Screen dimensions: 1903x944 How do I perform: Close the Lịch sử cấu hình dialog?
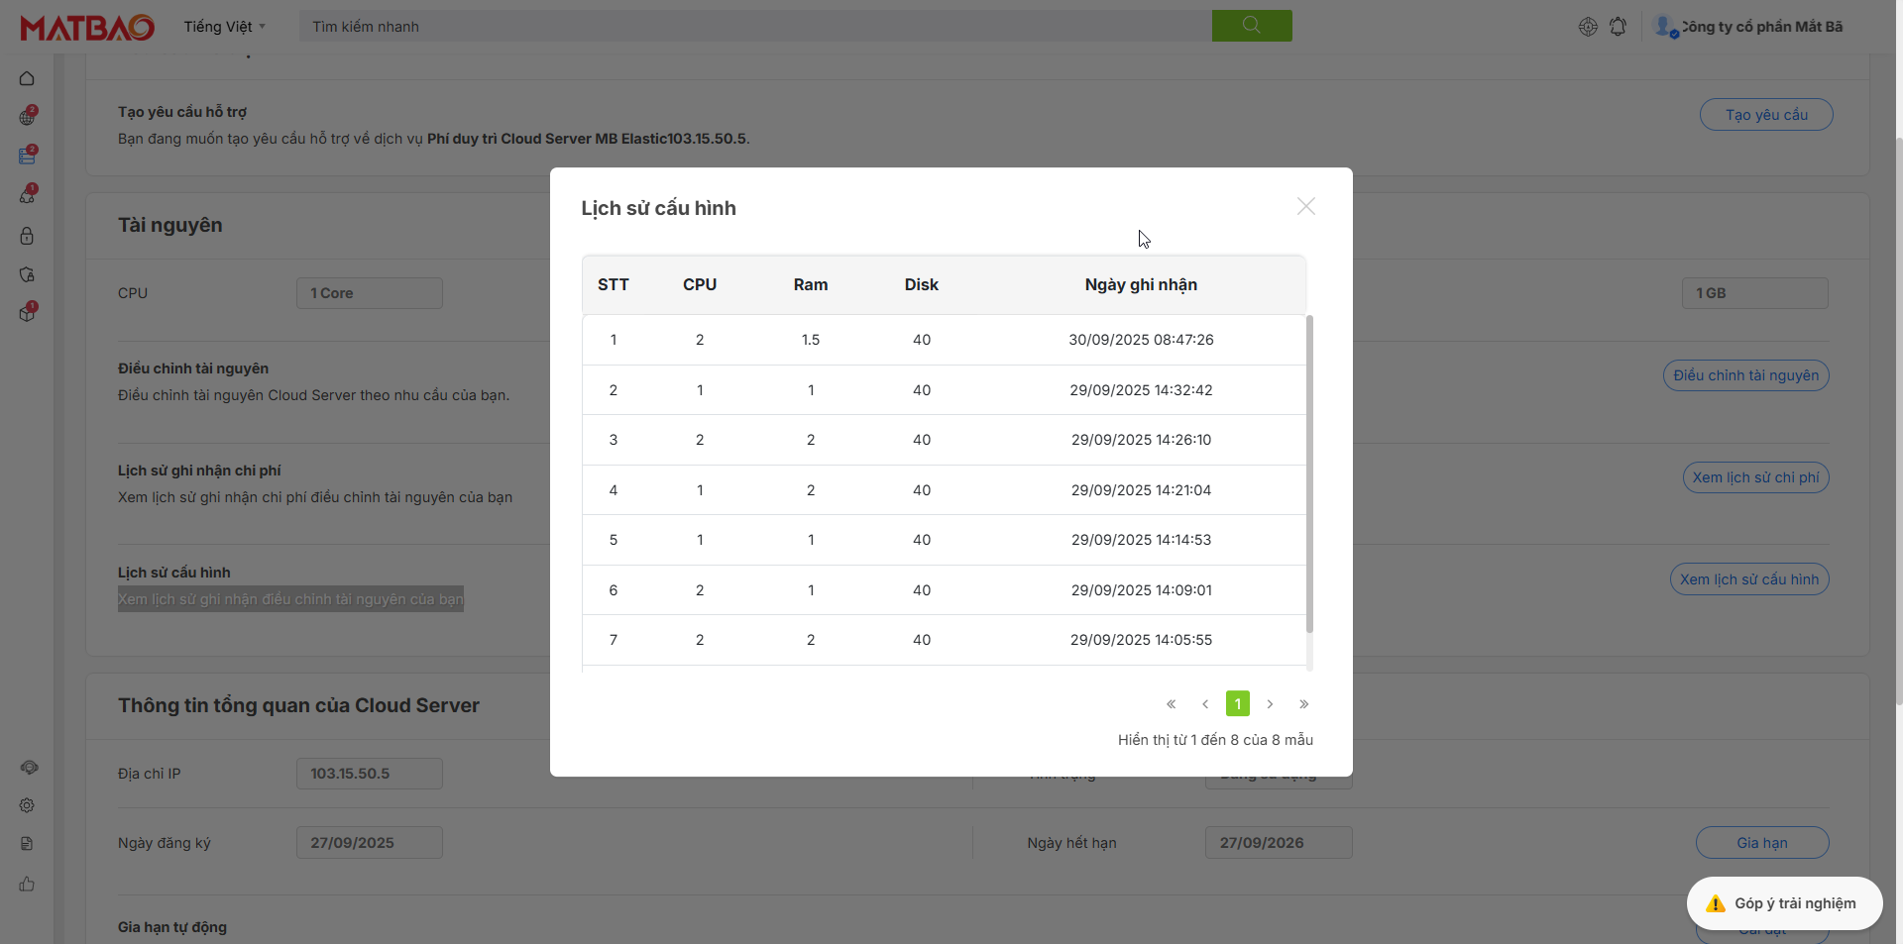click(x=1305, y=206)
